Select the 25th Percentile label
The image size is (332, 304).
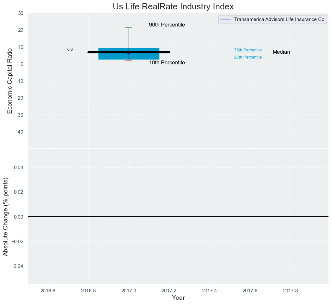pyautogui.click(x=248, y=57)
